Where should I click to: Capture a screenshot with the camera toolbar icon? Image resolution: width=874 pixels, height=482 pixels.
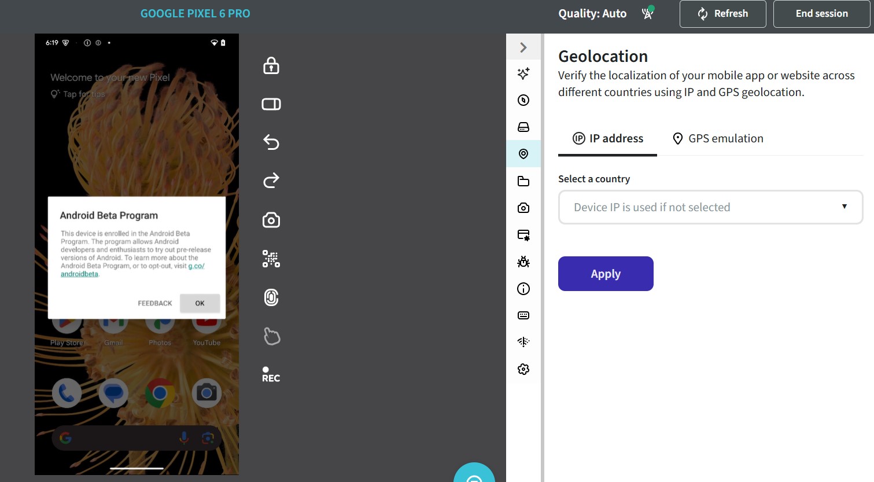pos(271,220)
